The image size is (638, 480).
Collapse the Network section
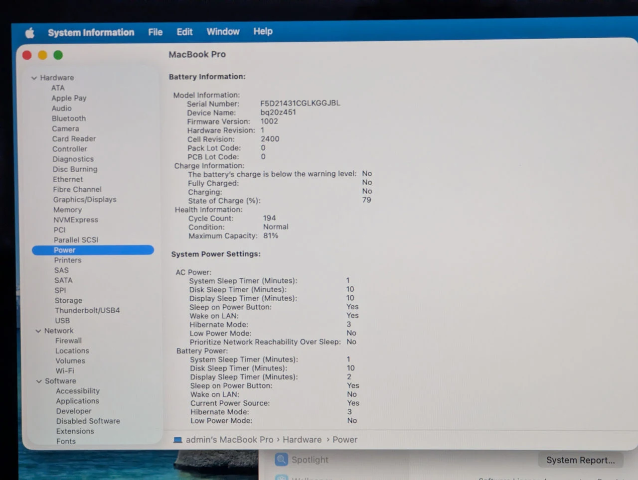coord(38,331)
